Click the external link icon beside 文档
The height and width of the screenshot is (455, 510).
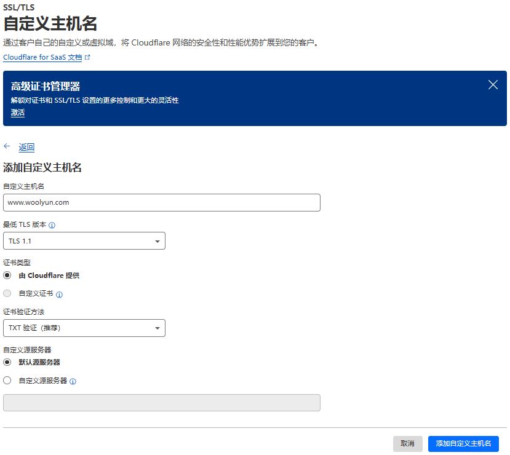87,57
